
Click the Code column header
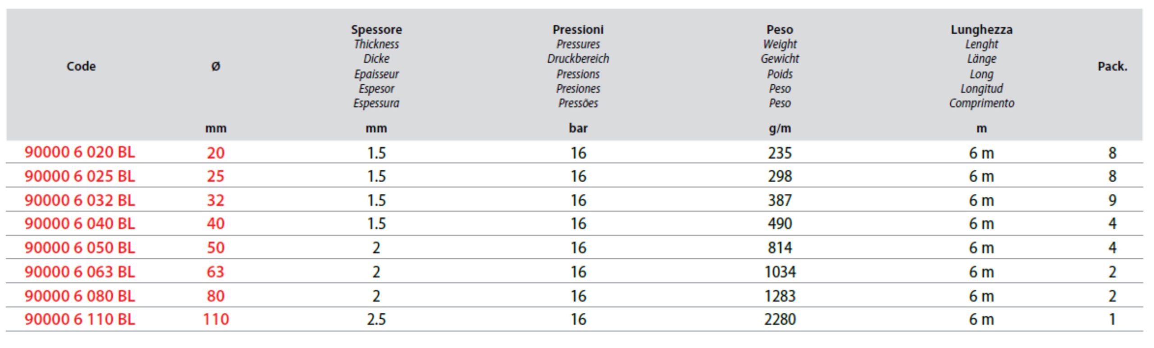click(81, 66)
